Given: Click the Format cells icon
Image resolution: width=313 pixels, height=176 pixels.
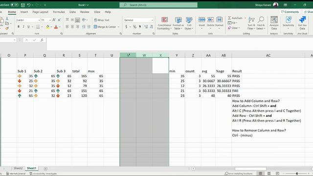Looking at the screenshot, I should click(x=219, y=20).
